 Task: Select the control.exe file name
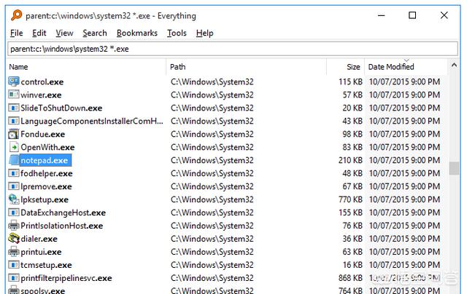pyautogui.click(x=42, y=82)
